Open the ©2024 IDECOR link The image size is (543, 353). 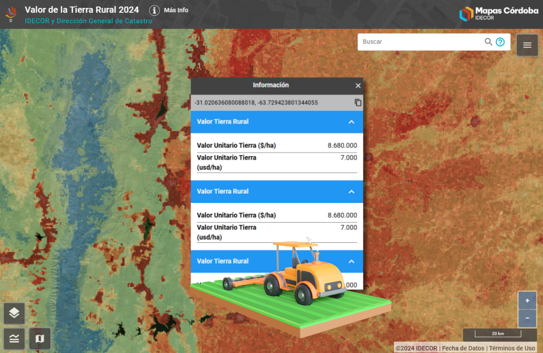tap(416, 348)
